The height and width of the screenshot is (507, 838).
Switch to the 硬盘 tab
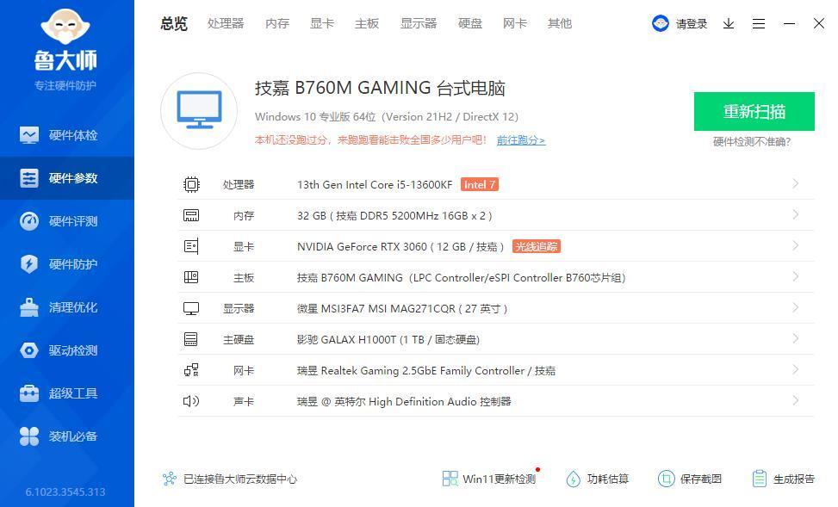point(470,23)
